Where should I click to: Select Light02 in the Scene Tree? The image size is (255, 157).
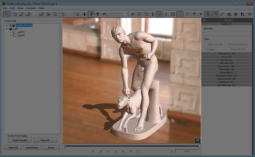[21, 35]
